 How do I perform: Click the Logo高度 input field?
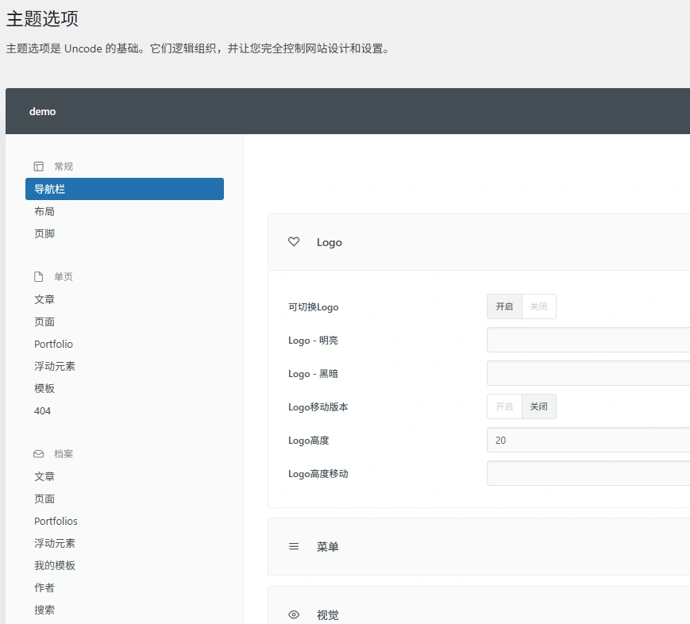[x=588, y=440]
